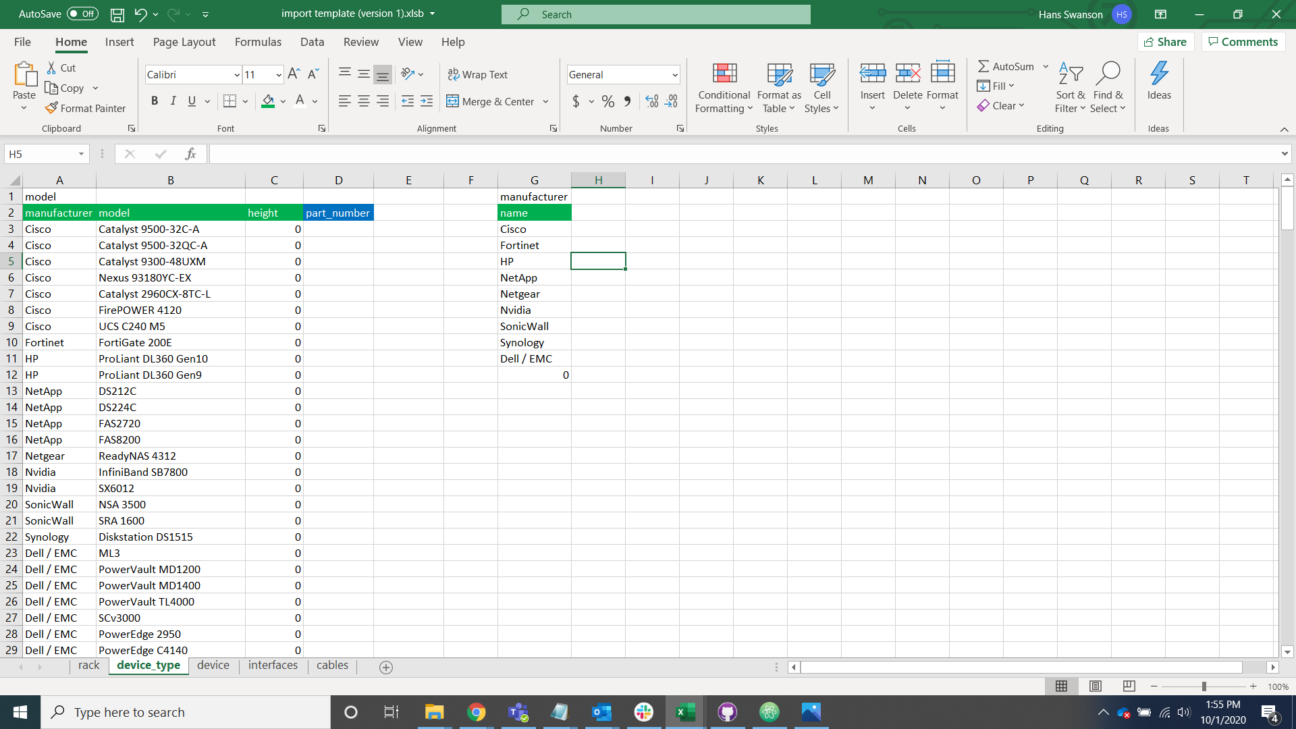Open Format as Table gallery
This screenshot has width=1296, height=729.
pos(779,88)
